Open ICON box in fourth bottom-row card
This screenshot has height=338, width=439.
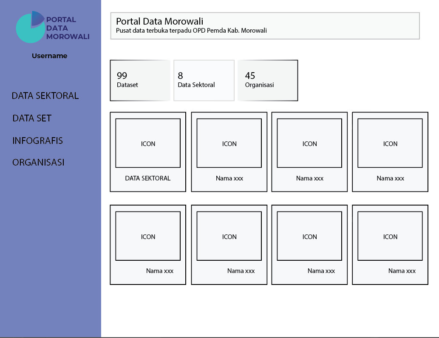click(x=390, y=236)
